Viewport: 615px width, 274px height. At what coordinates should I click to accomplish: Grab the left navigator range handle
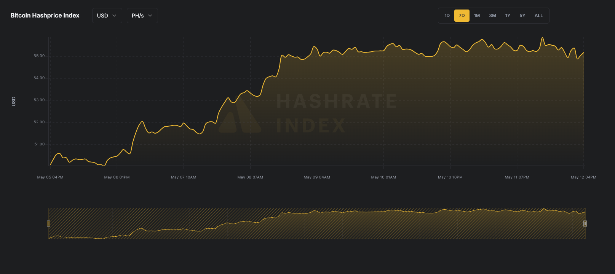coord(48,223)
